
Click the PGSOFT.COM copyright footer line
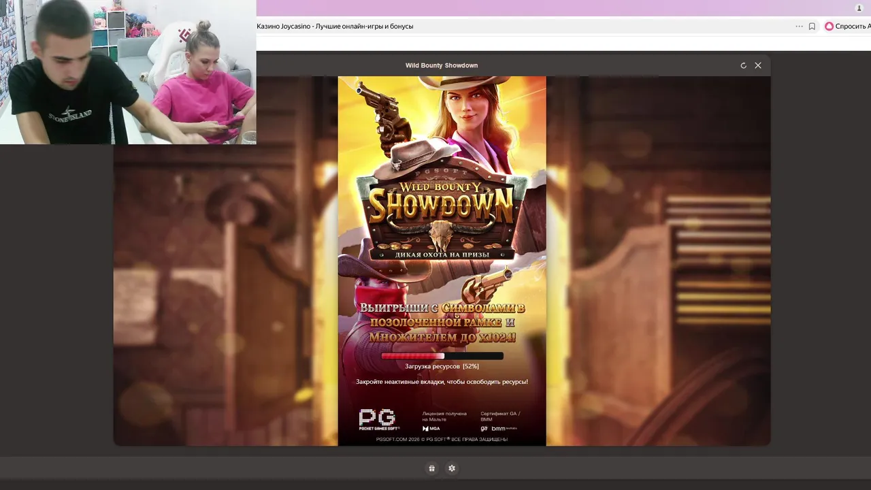click(442, 440)
